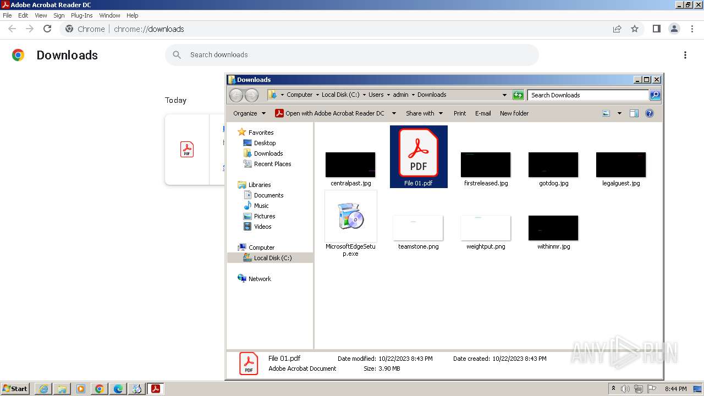Select legalguest.jpg thumbnail
704x396 pixels.
pos(621,165)
